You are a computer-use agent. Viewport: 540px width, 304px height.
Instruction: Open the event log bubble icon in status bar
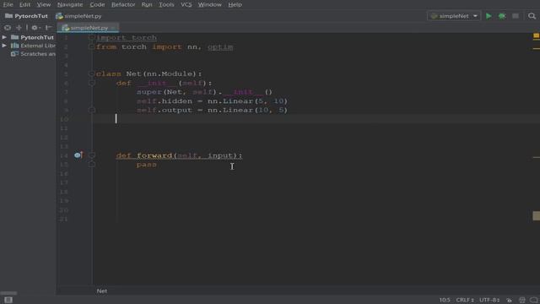pyautogui.click(x=534, y=301)
